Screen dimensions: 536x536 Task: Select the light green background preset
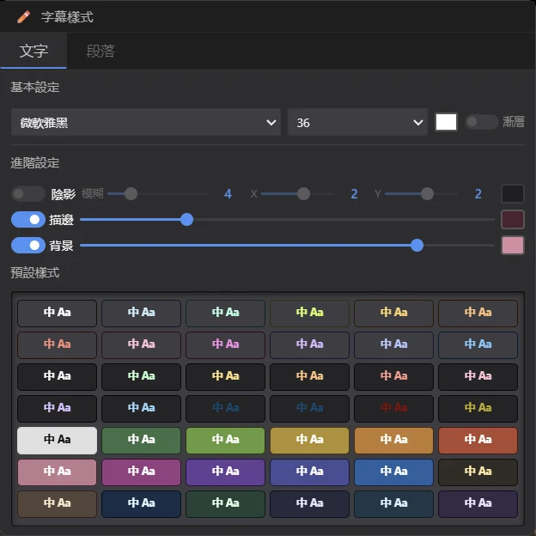[225, 440]
